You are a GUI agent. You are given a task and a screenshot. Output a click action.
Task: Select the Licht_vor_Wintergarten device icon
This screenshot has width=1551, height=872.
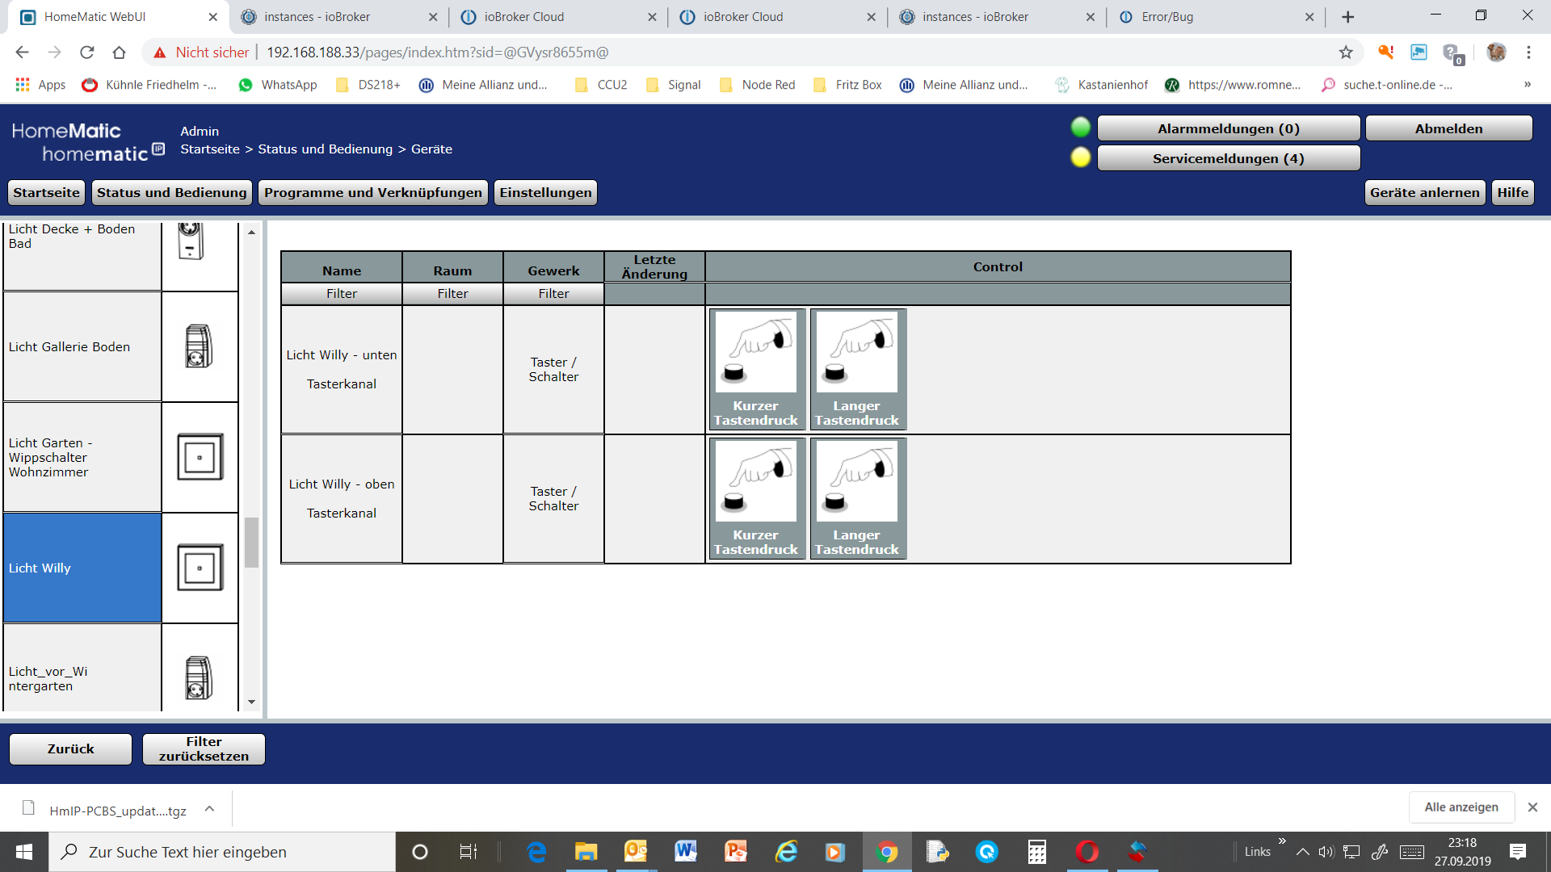point(199,677)
